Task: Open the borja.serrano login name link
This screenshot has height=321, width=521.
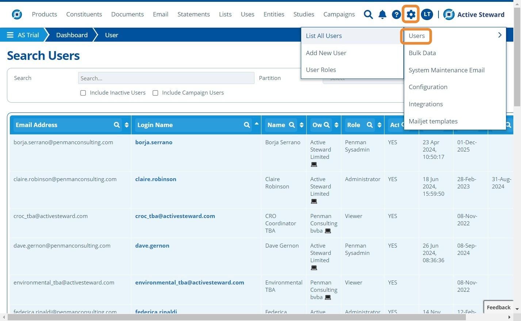Action: coord(154,142)
